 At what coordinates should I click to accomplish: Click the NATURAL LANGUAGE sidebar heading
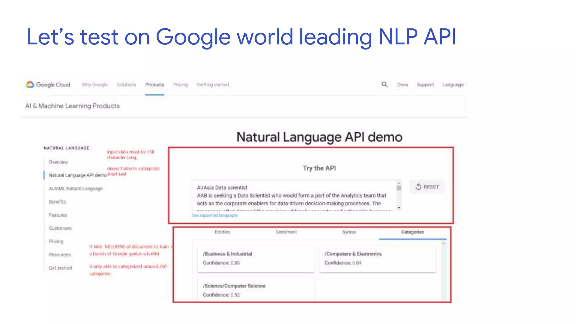[66, 148]
